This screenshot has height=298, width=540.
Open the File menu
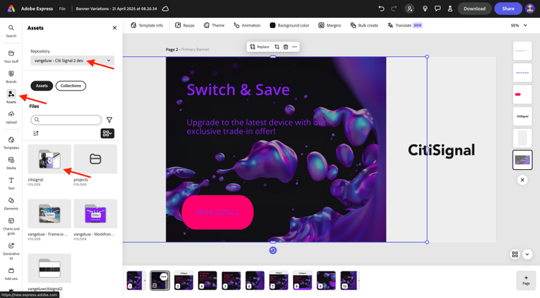62,9
